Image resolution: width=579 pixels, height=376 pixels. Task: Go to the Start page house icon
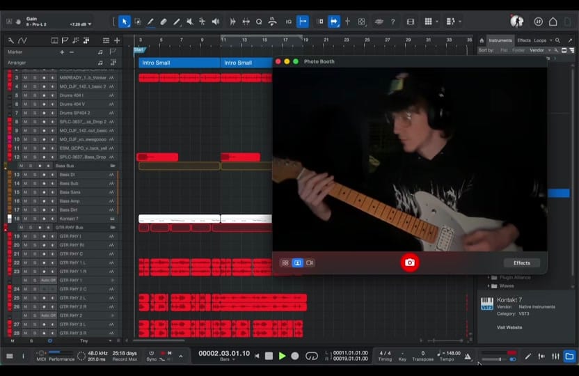point(553,22)
